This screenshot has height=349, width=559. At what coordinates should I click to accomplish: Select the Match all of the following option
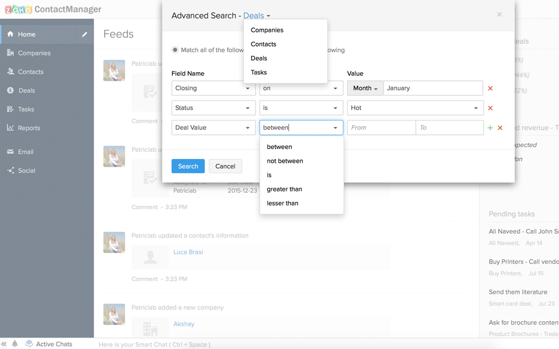point(175,50)
